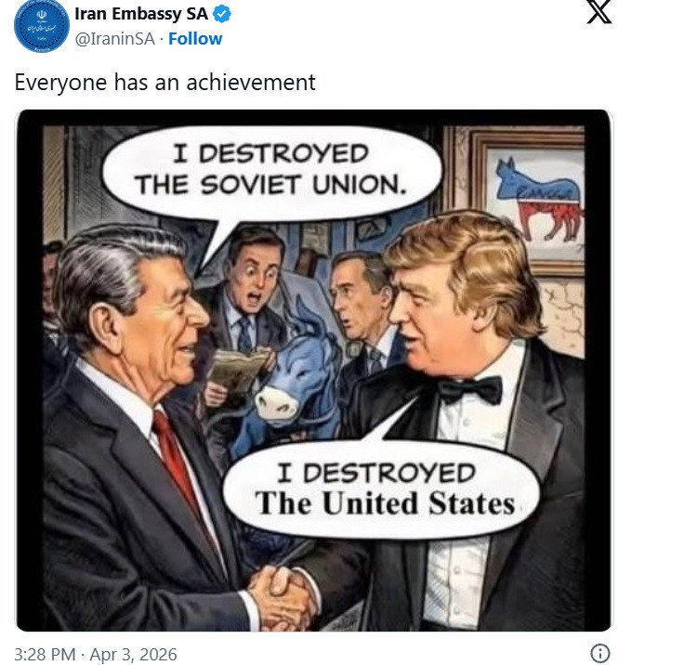Open the 3:28 PM Apr 3, 2026 timestamp
This screenshot has width=684, height=665.
(96, 654)
